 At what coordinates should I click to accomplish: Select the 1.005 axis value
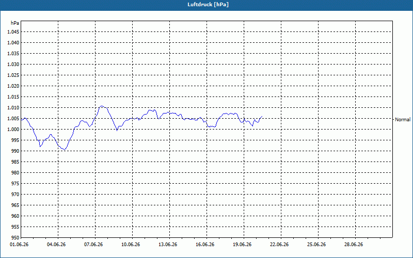click(13, 119)
